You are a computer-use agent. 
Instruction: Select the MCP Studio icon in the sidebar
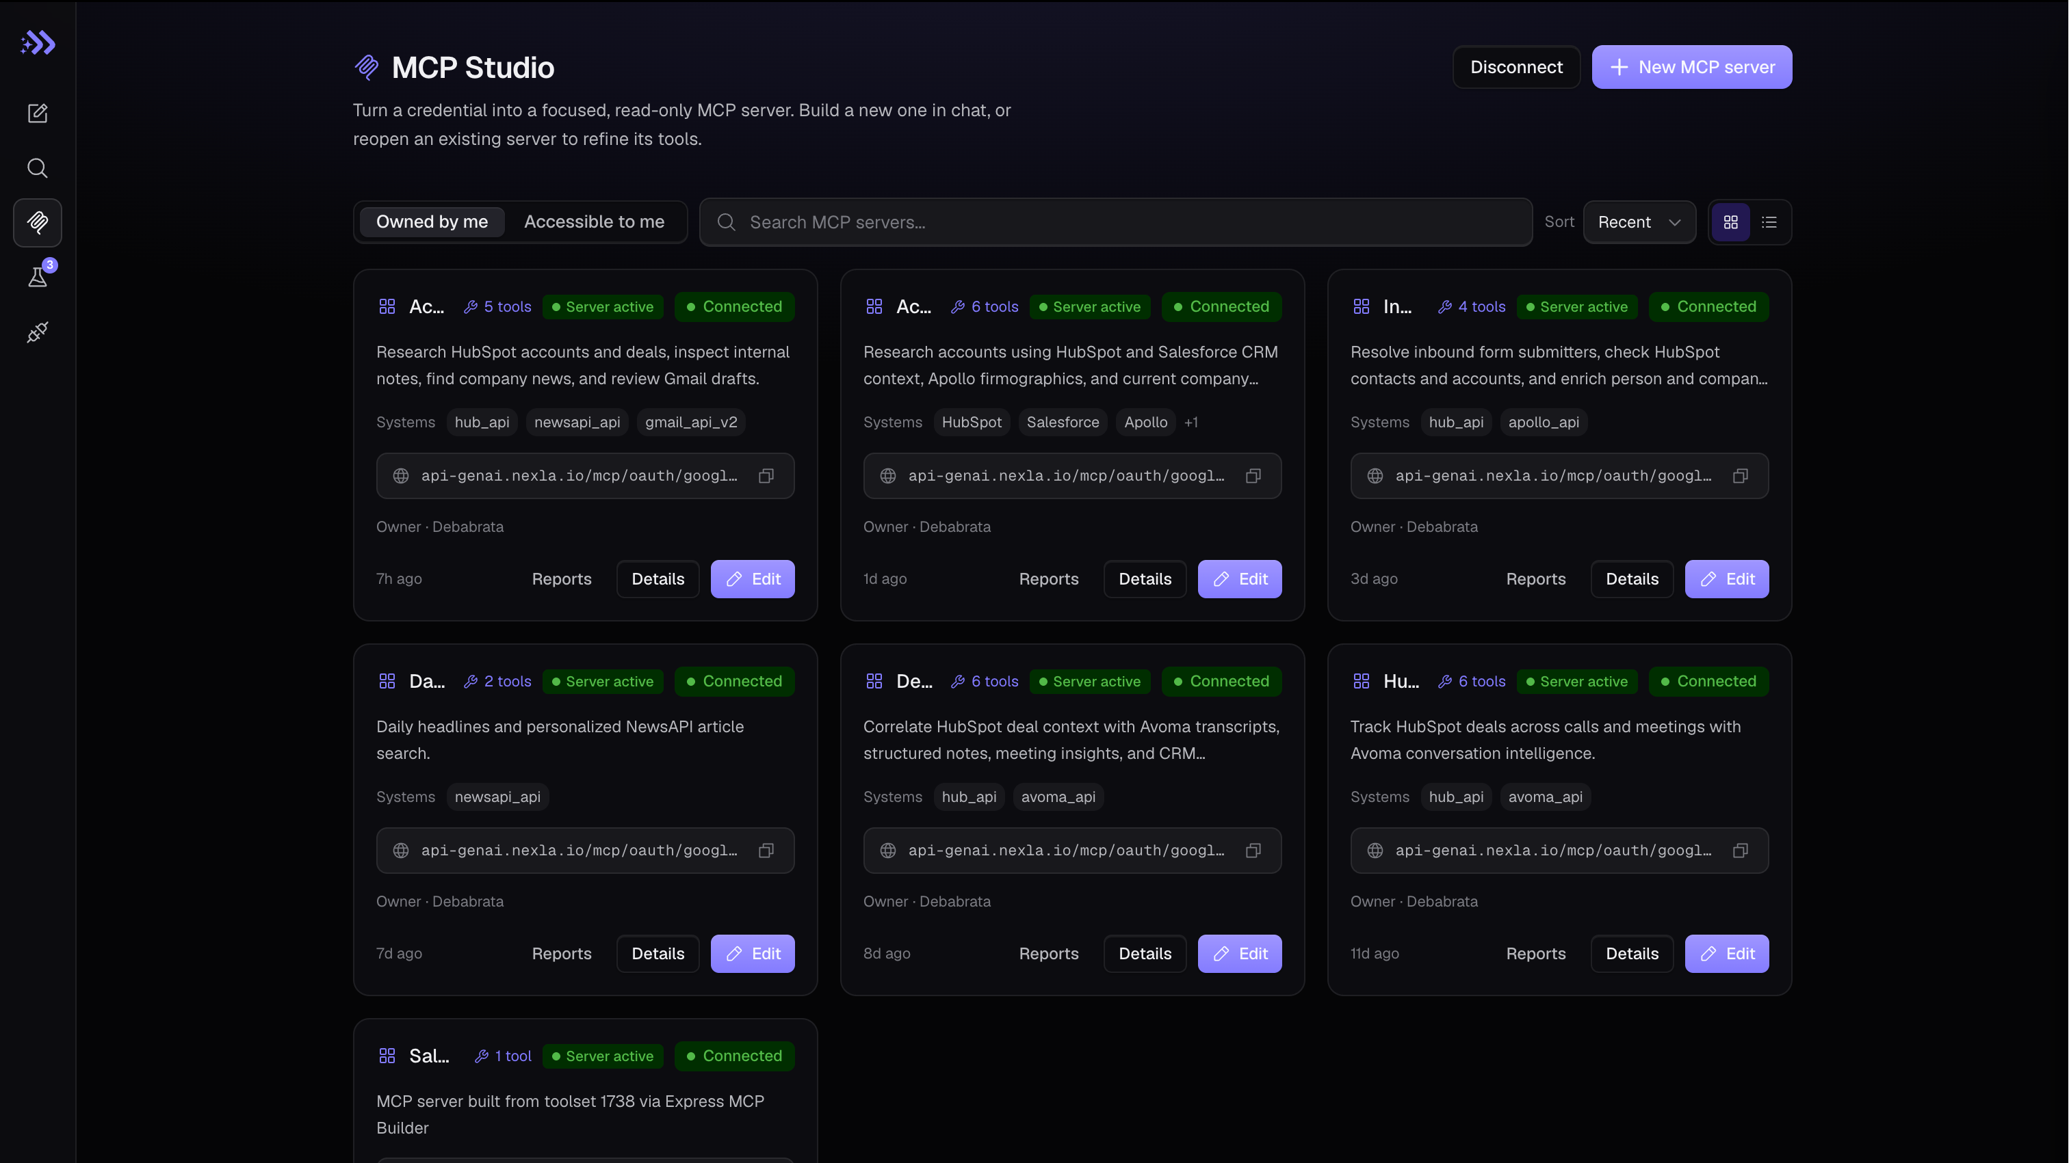click(38, 222)
